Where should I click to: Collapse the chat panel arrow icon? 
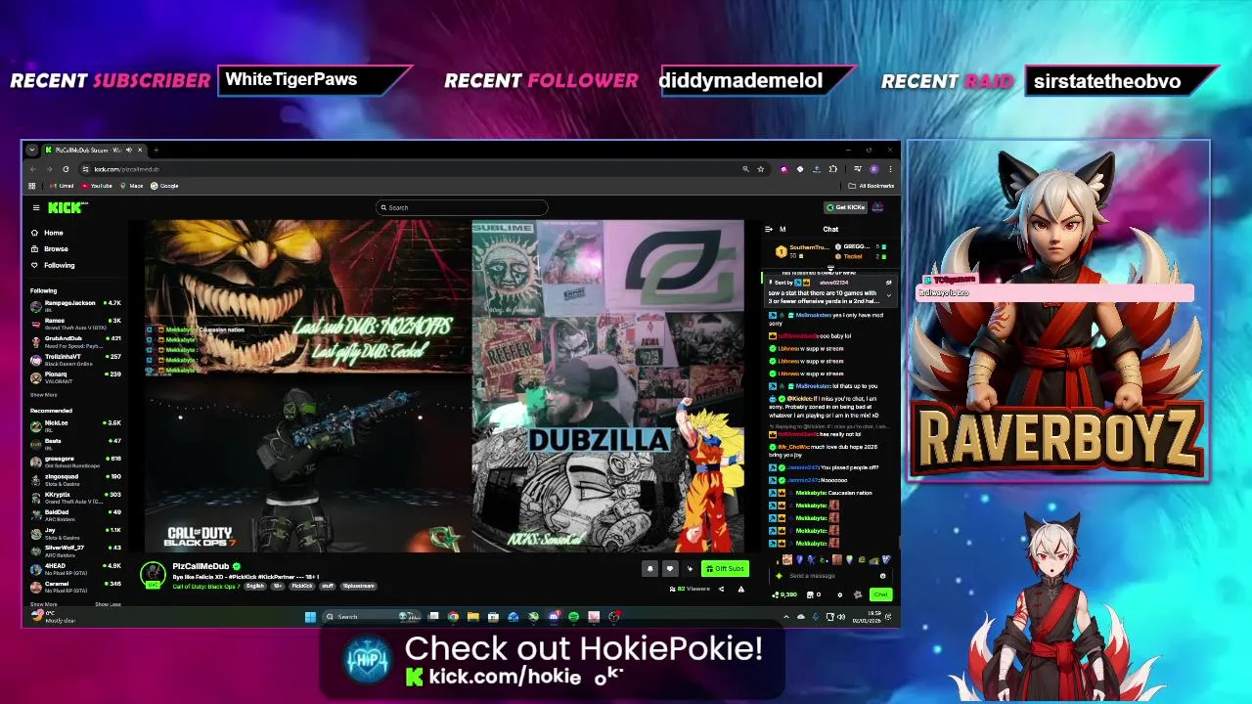(769, 229)
